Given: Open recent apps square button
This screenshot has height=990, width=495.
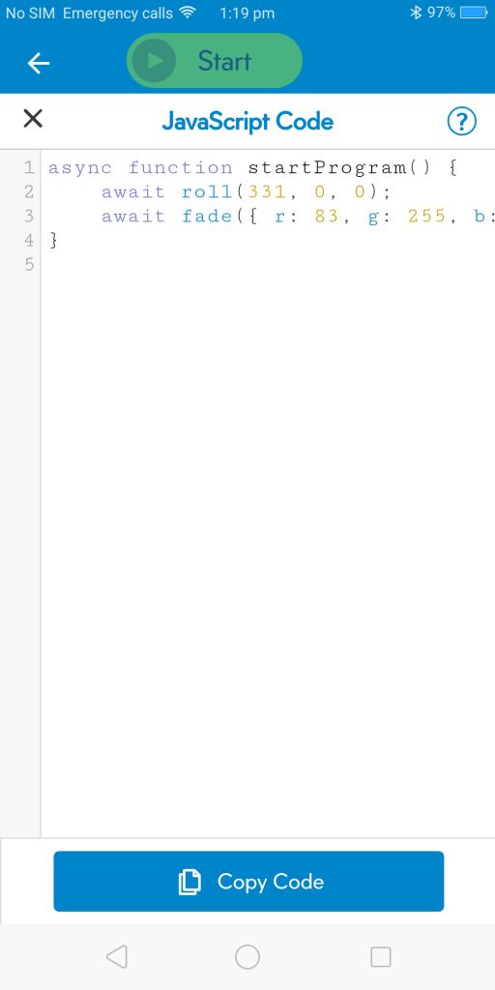Looking at the screenshot, I should tap(381, 956).
